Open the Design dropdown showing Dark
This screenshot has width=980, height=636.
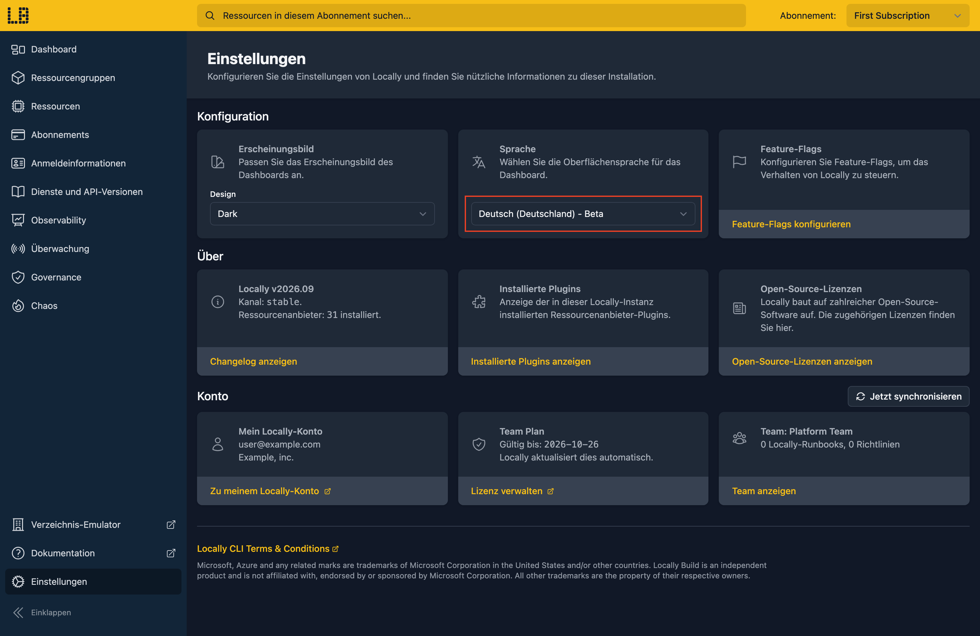[x=322, y=213]
